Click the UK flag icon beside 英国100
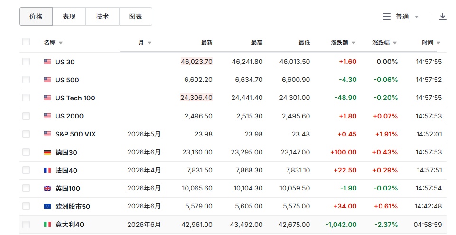Viewport: 456px width, 235px height. pos(47,189)
